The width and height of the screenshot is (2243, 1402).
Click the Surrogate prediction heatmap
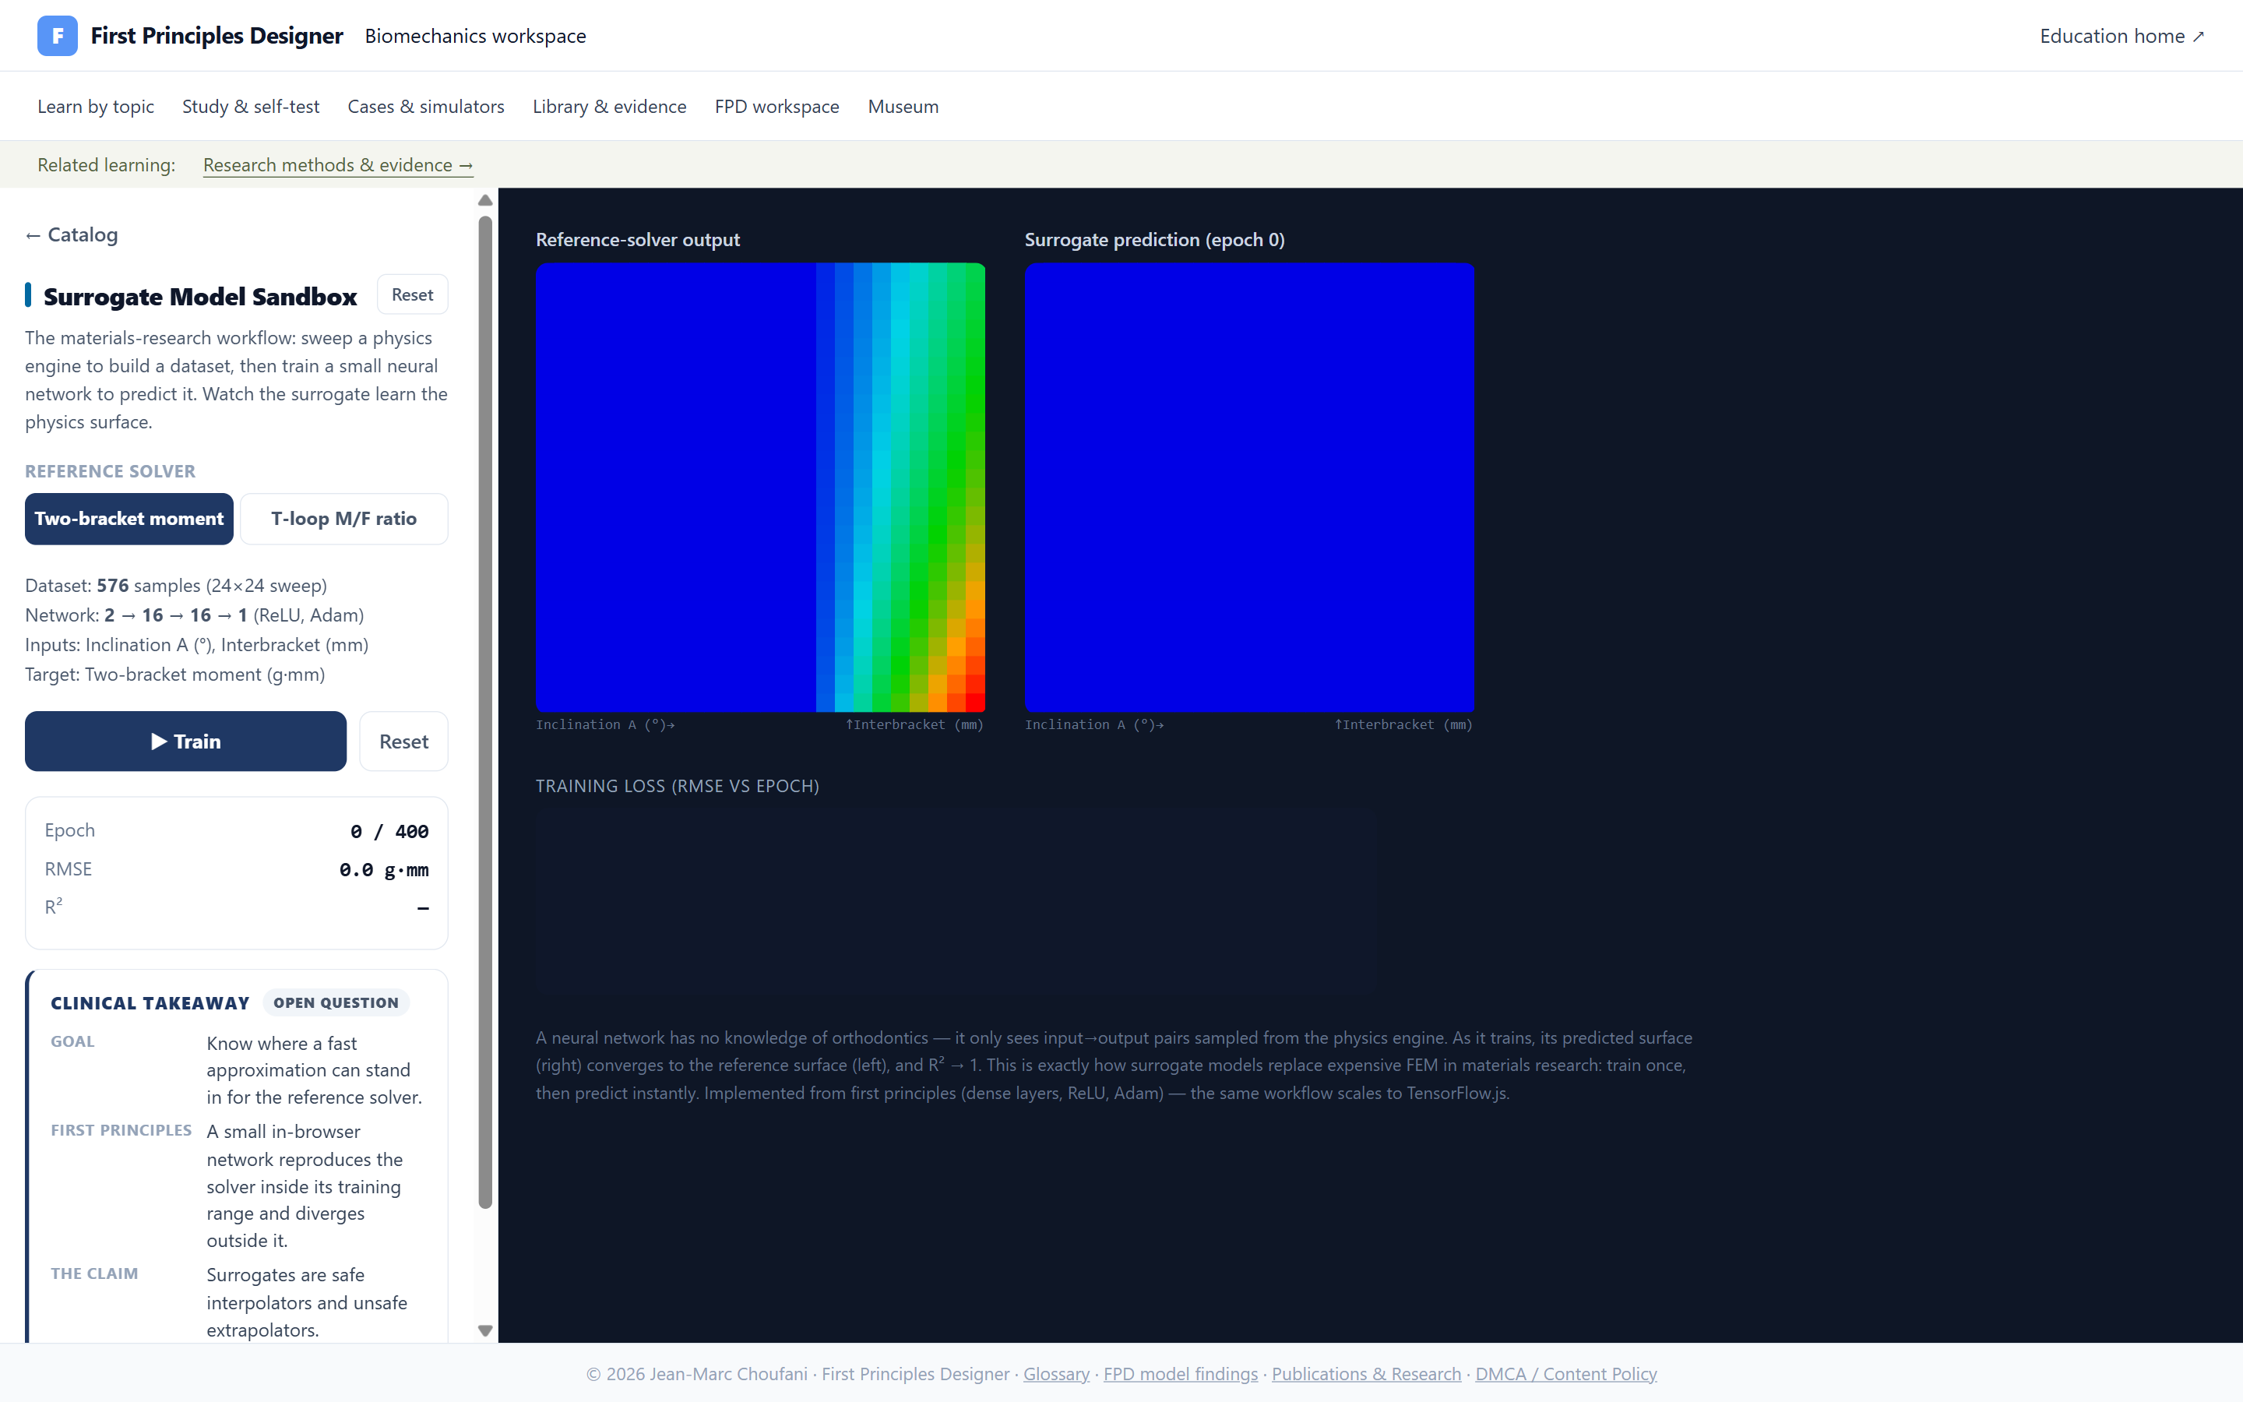[1249, 487]
